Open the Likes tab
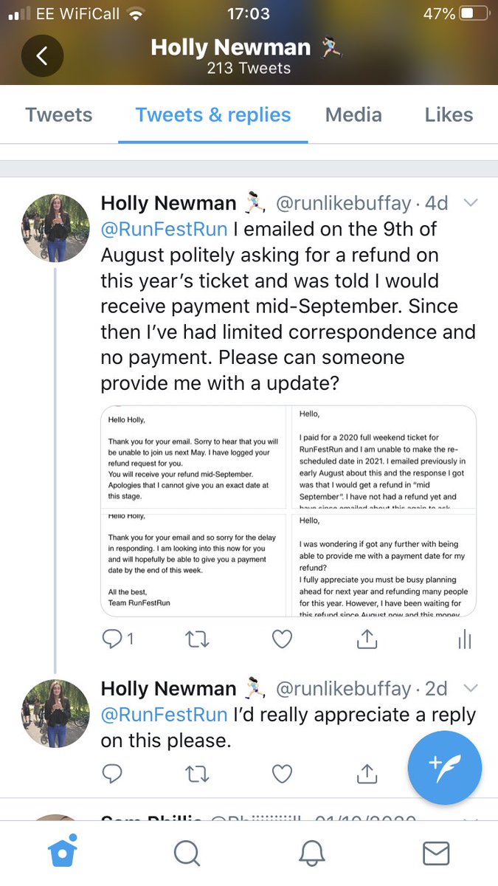Image resolution: width=498 pixels, height=886 pixels. click(x=449, y=115)
